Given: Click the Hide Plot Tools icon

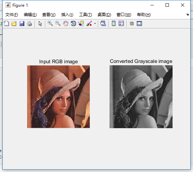Looking at the screenshot, I should pyautogui.click(x=132, y=23).
